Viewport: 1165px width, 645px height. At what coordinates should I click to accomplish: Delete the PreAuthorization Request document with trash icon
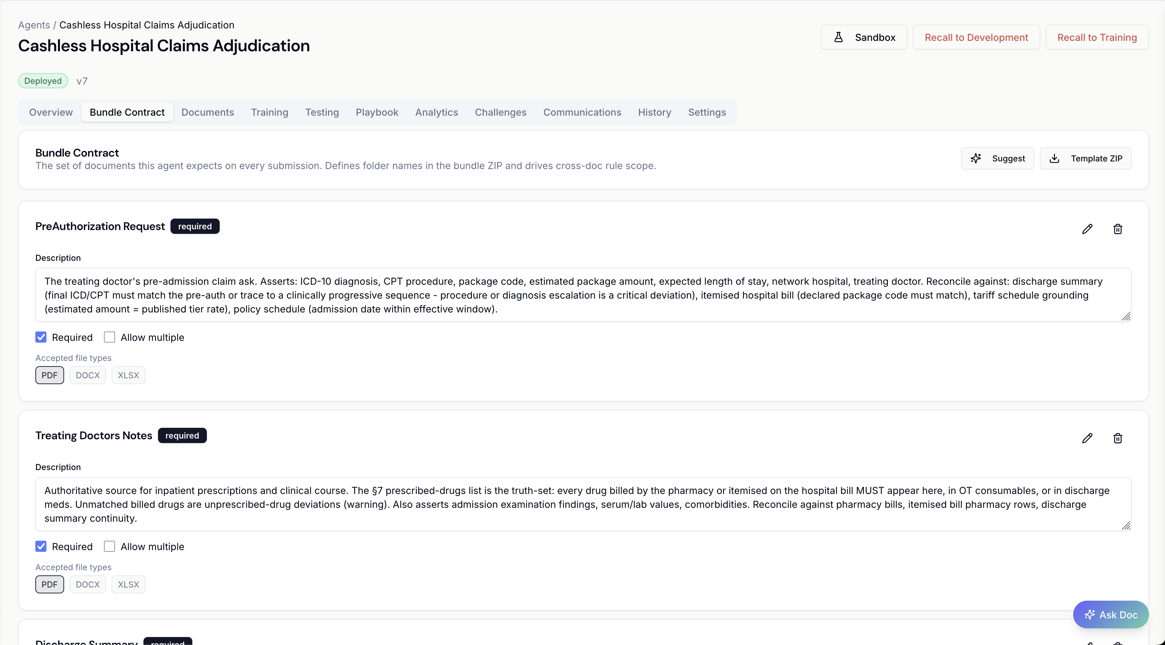tap(1118, 229)
